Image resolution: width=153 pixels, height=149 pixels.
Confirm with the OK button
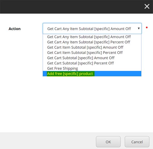coord(108,142)
